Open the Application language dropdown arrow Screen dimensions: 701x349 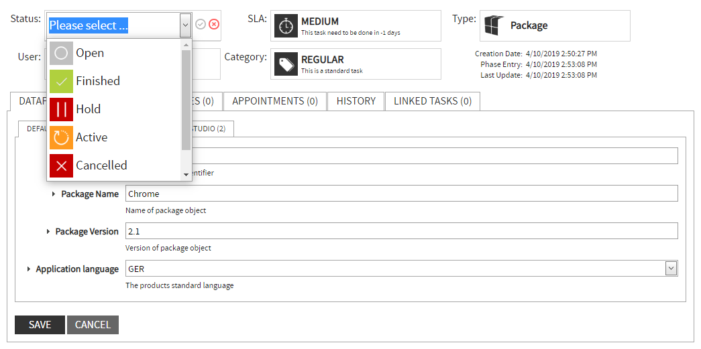pos(671,268)
